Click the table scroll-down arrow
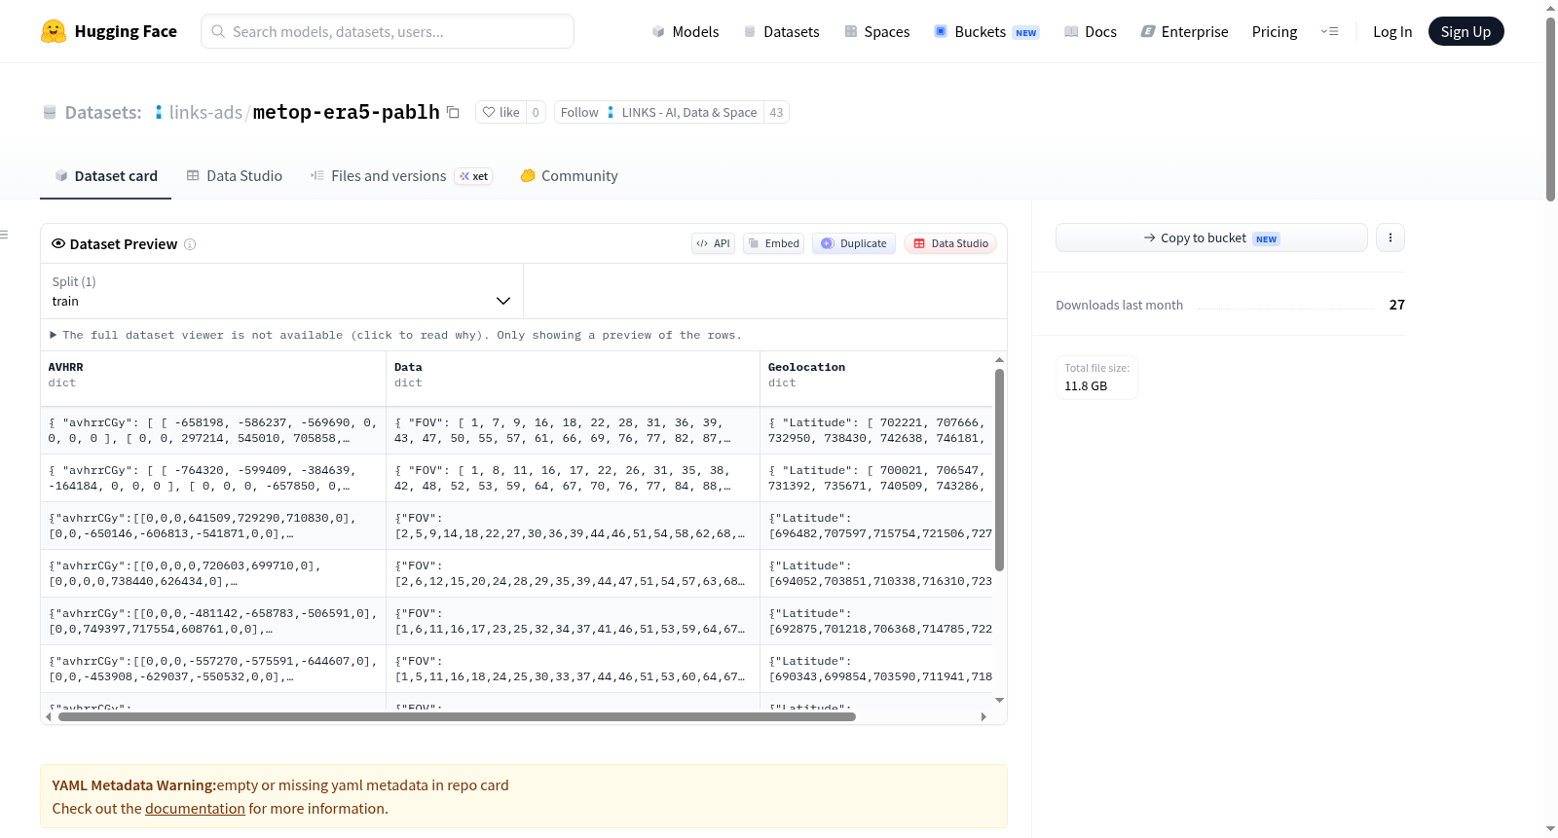The image size is (1558, 838). pyautogui.click(x=999, y=700)
